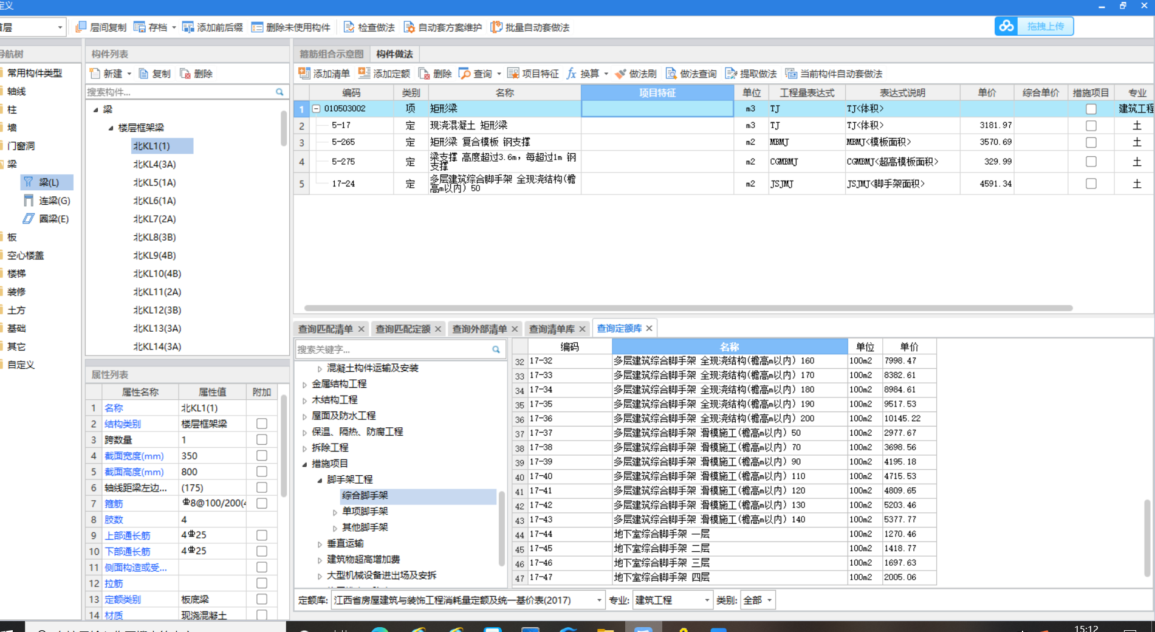Image resolution: width=1155 pixels, height=632 pixels.
Task: Click the cloud upload icon
Action: tap(1007, 26)
